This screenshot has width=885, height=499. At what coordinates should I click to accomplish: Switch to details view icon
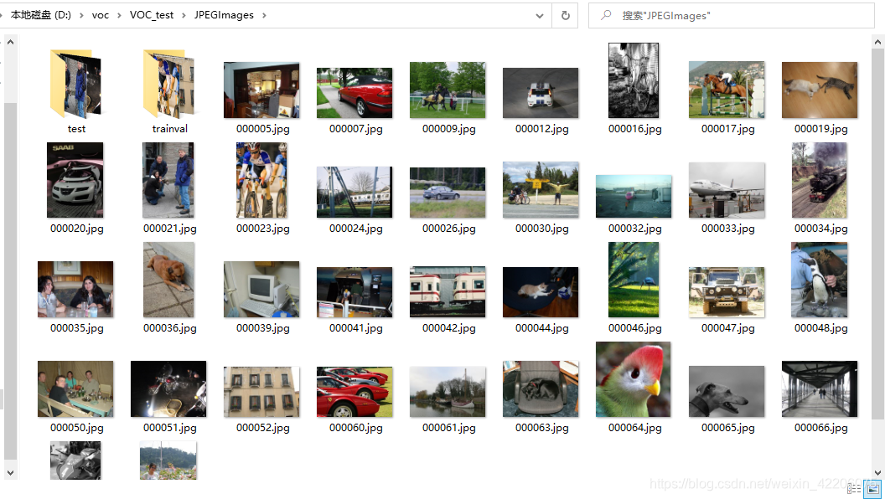coord(854,489)
